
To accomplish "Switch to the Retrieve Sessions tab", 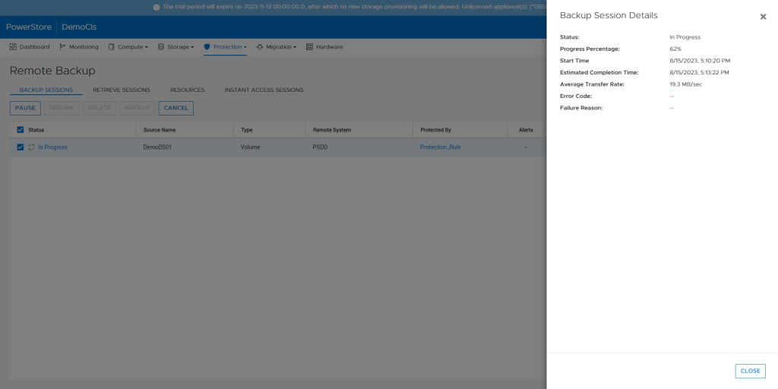I will [122, 90].
